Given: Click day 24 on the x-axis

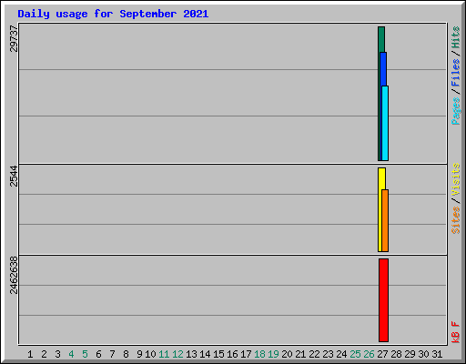Looking at the screenshot, I should pos(341,354).
